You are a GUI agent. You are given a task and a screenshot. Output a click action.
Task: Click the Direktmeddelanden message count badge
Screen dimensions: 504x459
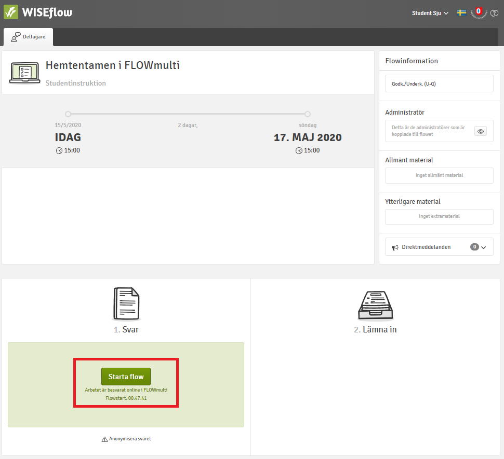tap(474, 247)
